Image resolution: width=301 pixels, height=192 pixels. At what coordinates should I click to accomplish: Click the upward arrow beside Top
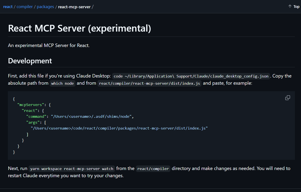tap(290, 6)
